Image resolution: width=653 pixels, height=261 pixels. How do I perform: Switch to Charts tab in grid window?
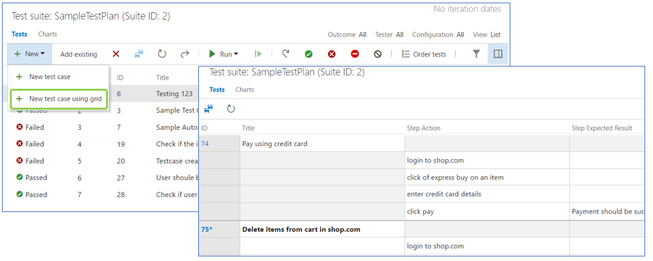tap(245, 90)
